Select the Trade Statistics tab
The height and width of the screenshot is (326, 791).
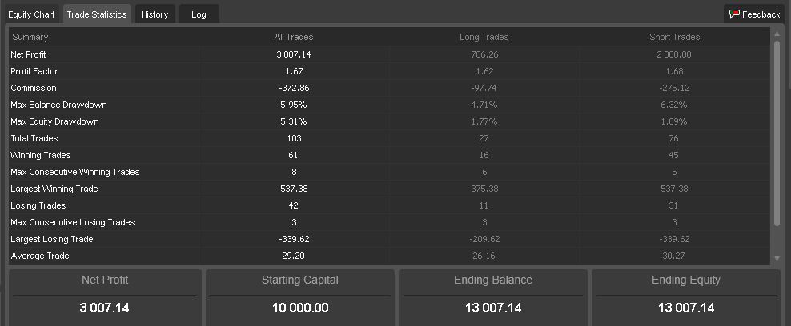97,14
